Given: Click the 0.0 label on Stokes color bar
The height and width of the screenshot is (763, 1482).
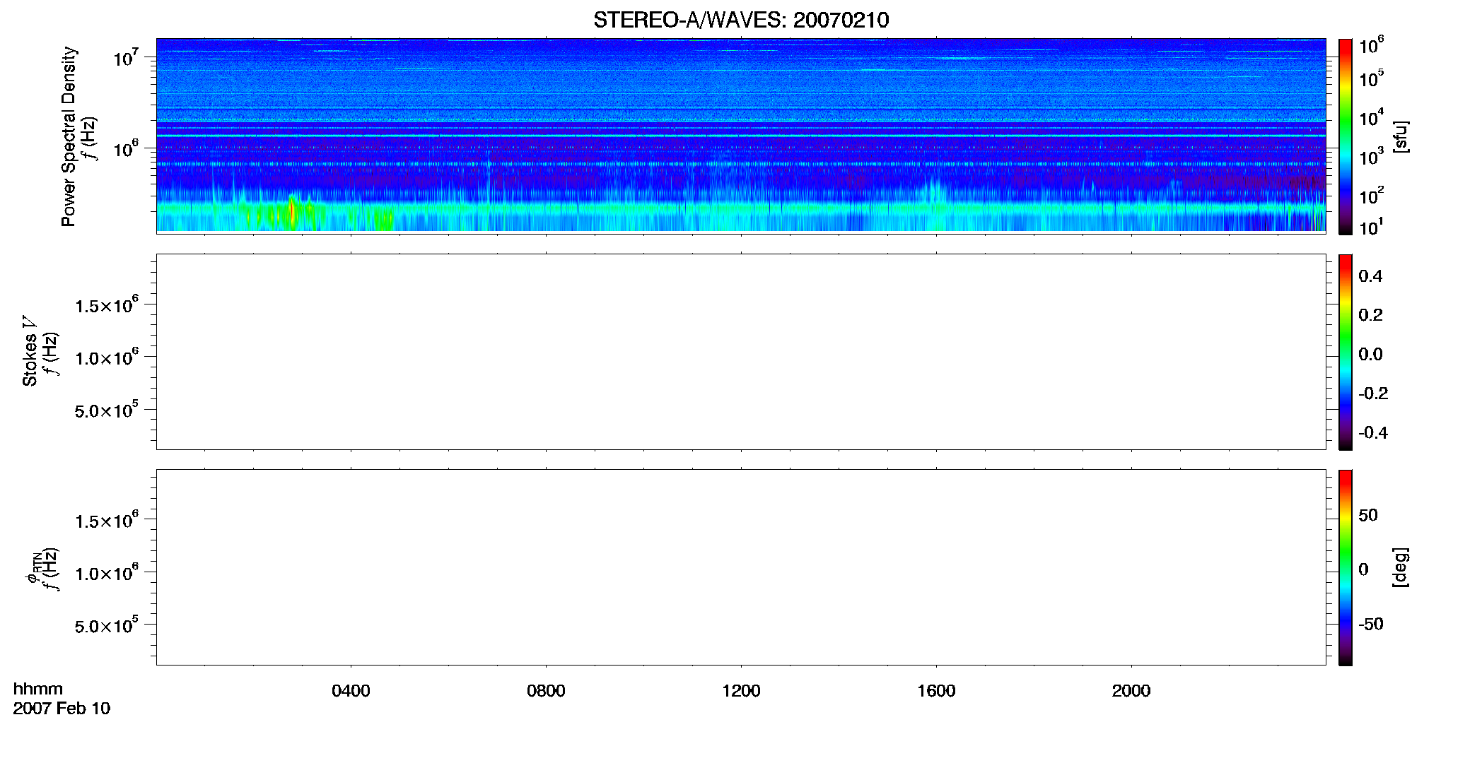Looking at the screenshot, I should (1370, 355).
